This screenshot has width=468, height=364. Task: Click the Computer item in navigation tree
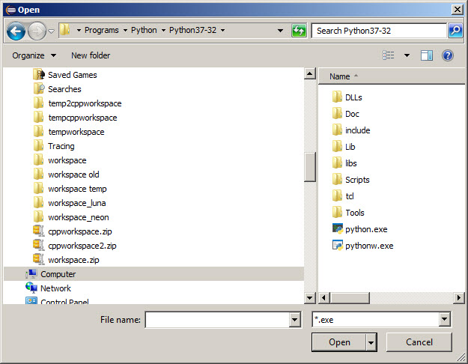point(58,274)
